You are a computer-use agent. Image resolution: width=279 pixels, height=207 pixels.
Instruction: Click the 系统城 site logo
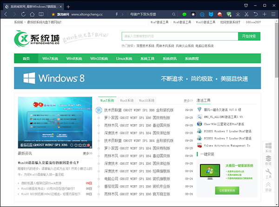pyautogui.click(x=37, y=38)
